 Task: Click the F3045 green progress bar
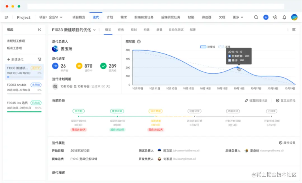tap(24, 112)
